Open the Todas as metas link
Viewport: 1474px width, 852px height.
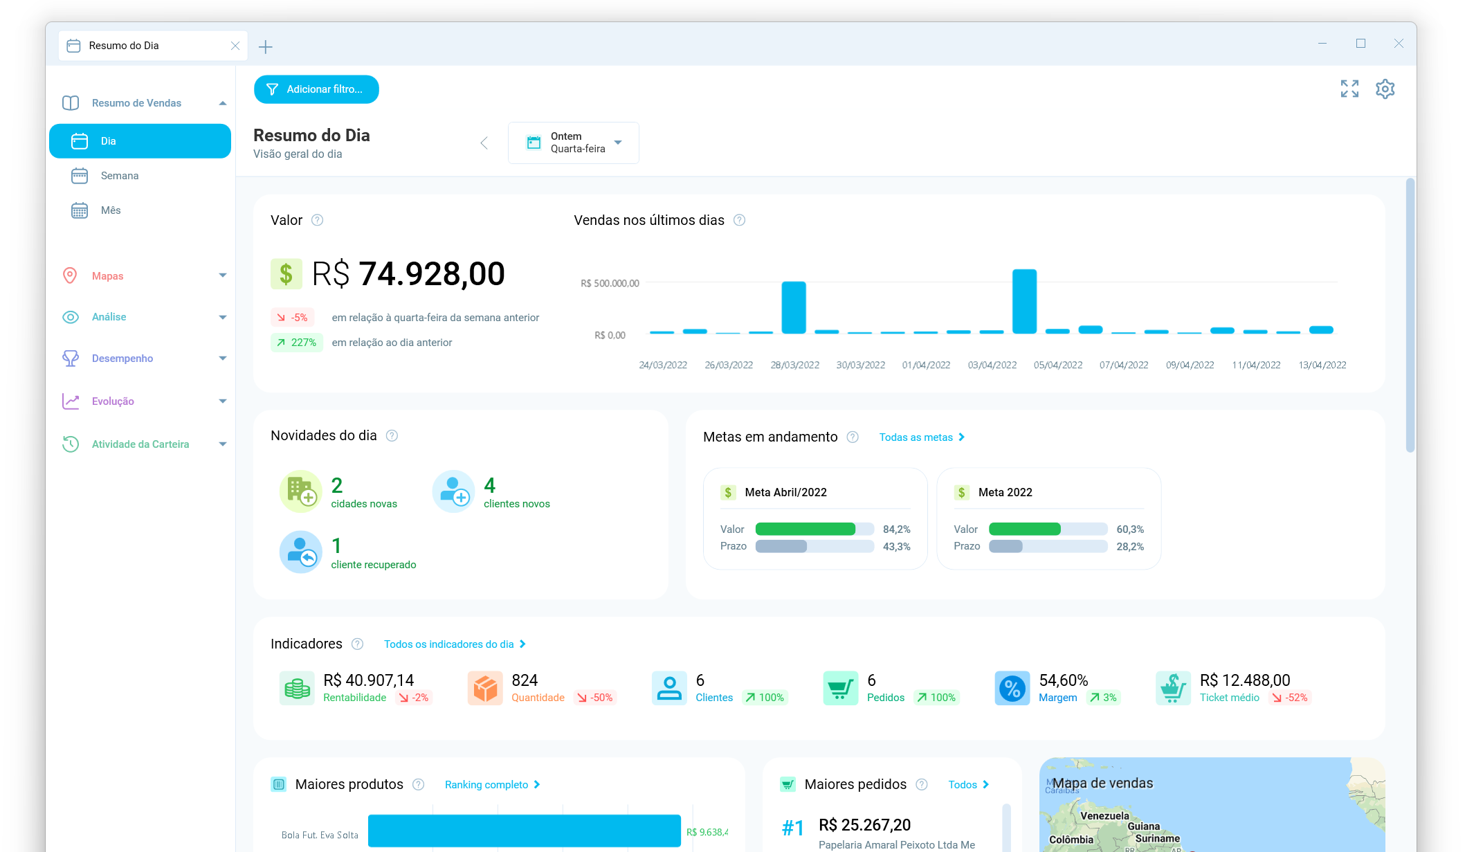pos(922,437)
